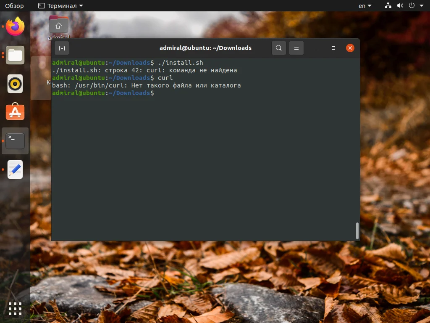Image resolution: width=430 pixels, height=323 pixels.
Task: Launch Rhythmbox from the dock
Action: point(15,84)
